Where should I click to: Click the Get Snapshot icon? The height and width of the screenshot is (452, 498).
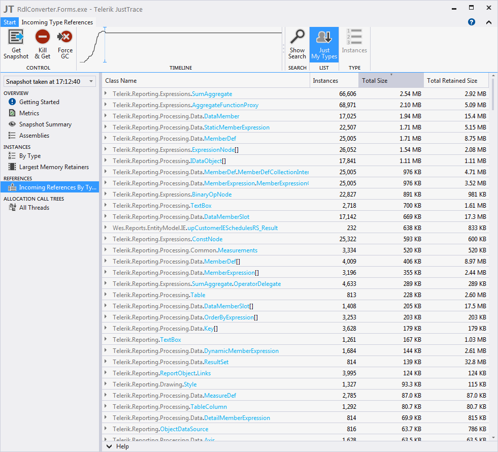(x=16, y=37)
